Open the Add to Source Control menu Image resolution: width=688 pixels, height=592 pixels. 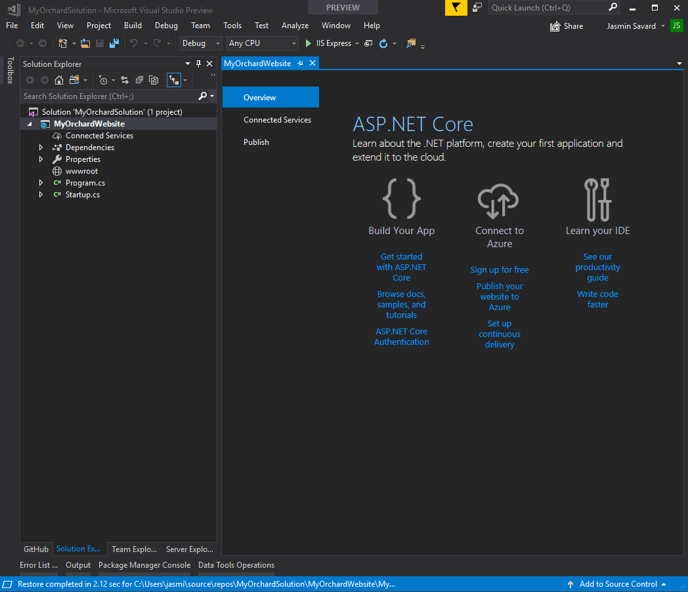point(618,583)
